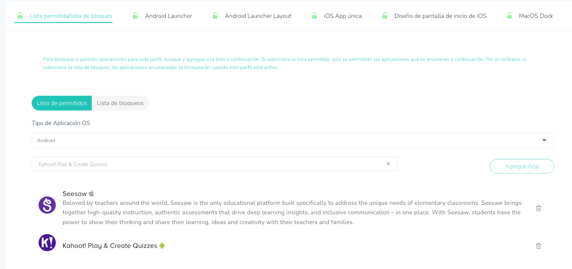Switch to Lista de bloqueos toggle
Image resolution: width=572 pixels, height=269 pixels.
click(120, 103)
